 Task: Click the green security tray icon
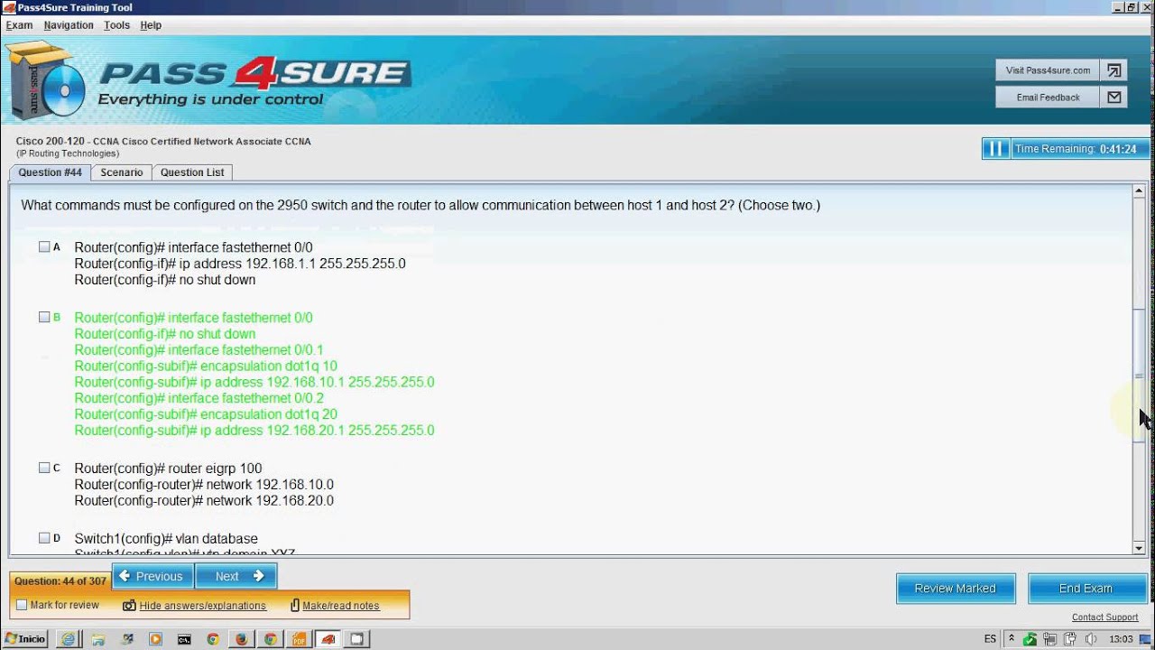point(1030,639)
